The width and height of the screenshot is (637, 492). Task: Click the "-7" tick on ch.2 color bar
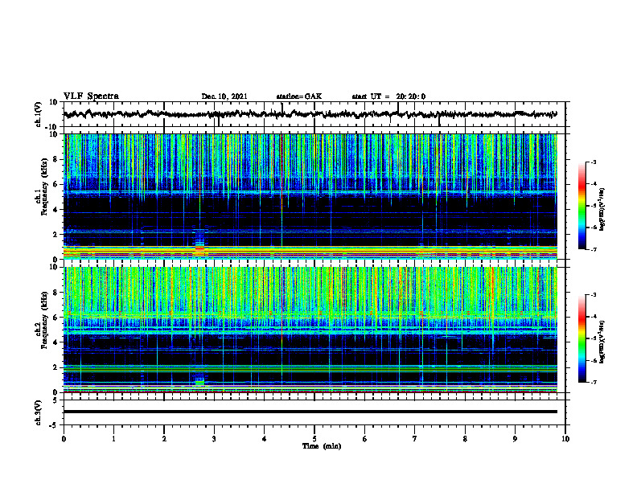pos(593,383)
